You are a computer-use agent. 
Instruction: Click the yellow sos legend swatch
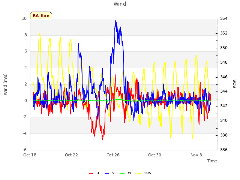[139, 173]
